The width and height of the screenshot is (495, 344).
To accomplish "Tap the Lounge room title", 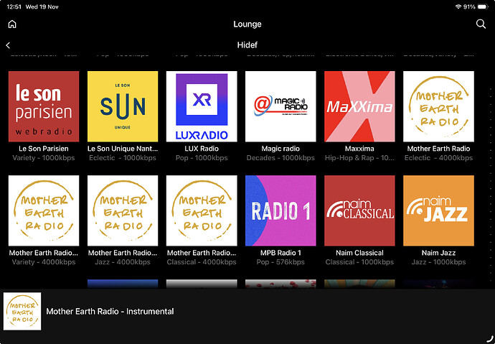I will click(x=247, y=24).
